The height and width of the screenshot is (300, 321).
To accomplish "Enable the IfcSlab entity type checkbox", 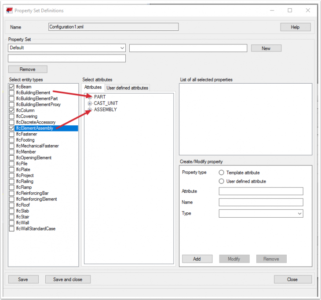I will (12, 211).
